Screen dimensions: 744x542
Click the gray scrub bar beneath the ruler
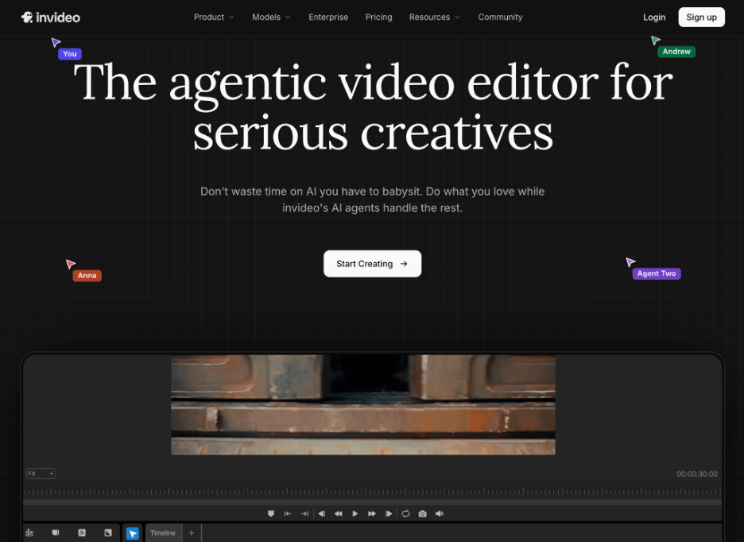[x=373, y=501]
